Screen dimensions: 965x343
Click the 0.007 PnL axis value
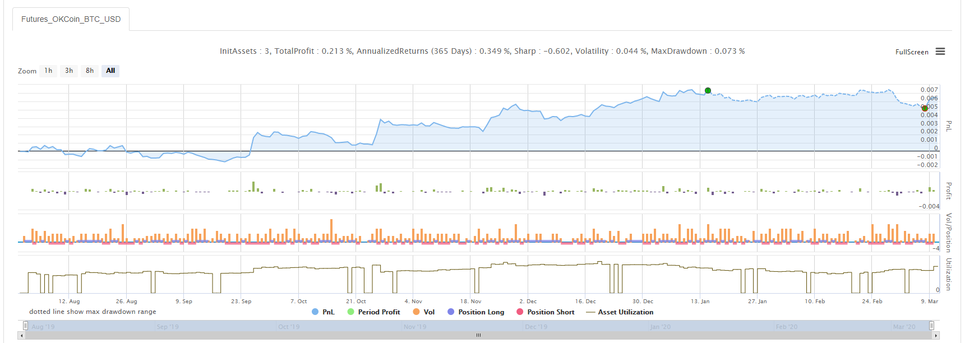929,90
